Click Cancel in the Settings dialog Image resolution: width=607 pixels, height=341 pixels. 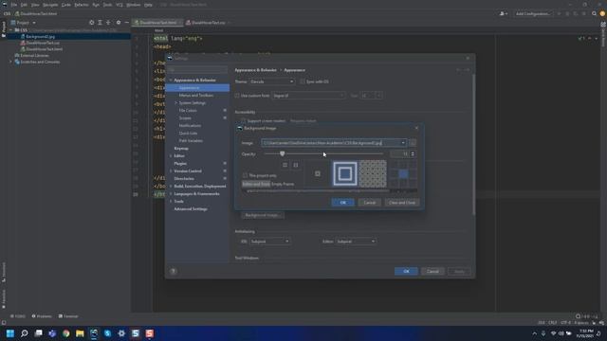pyautogui.click(x=432, y=271)
